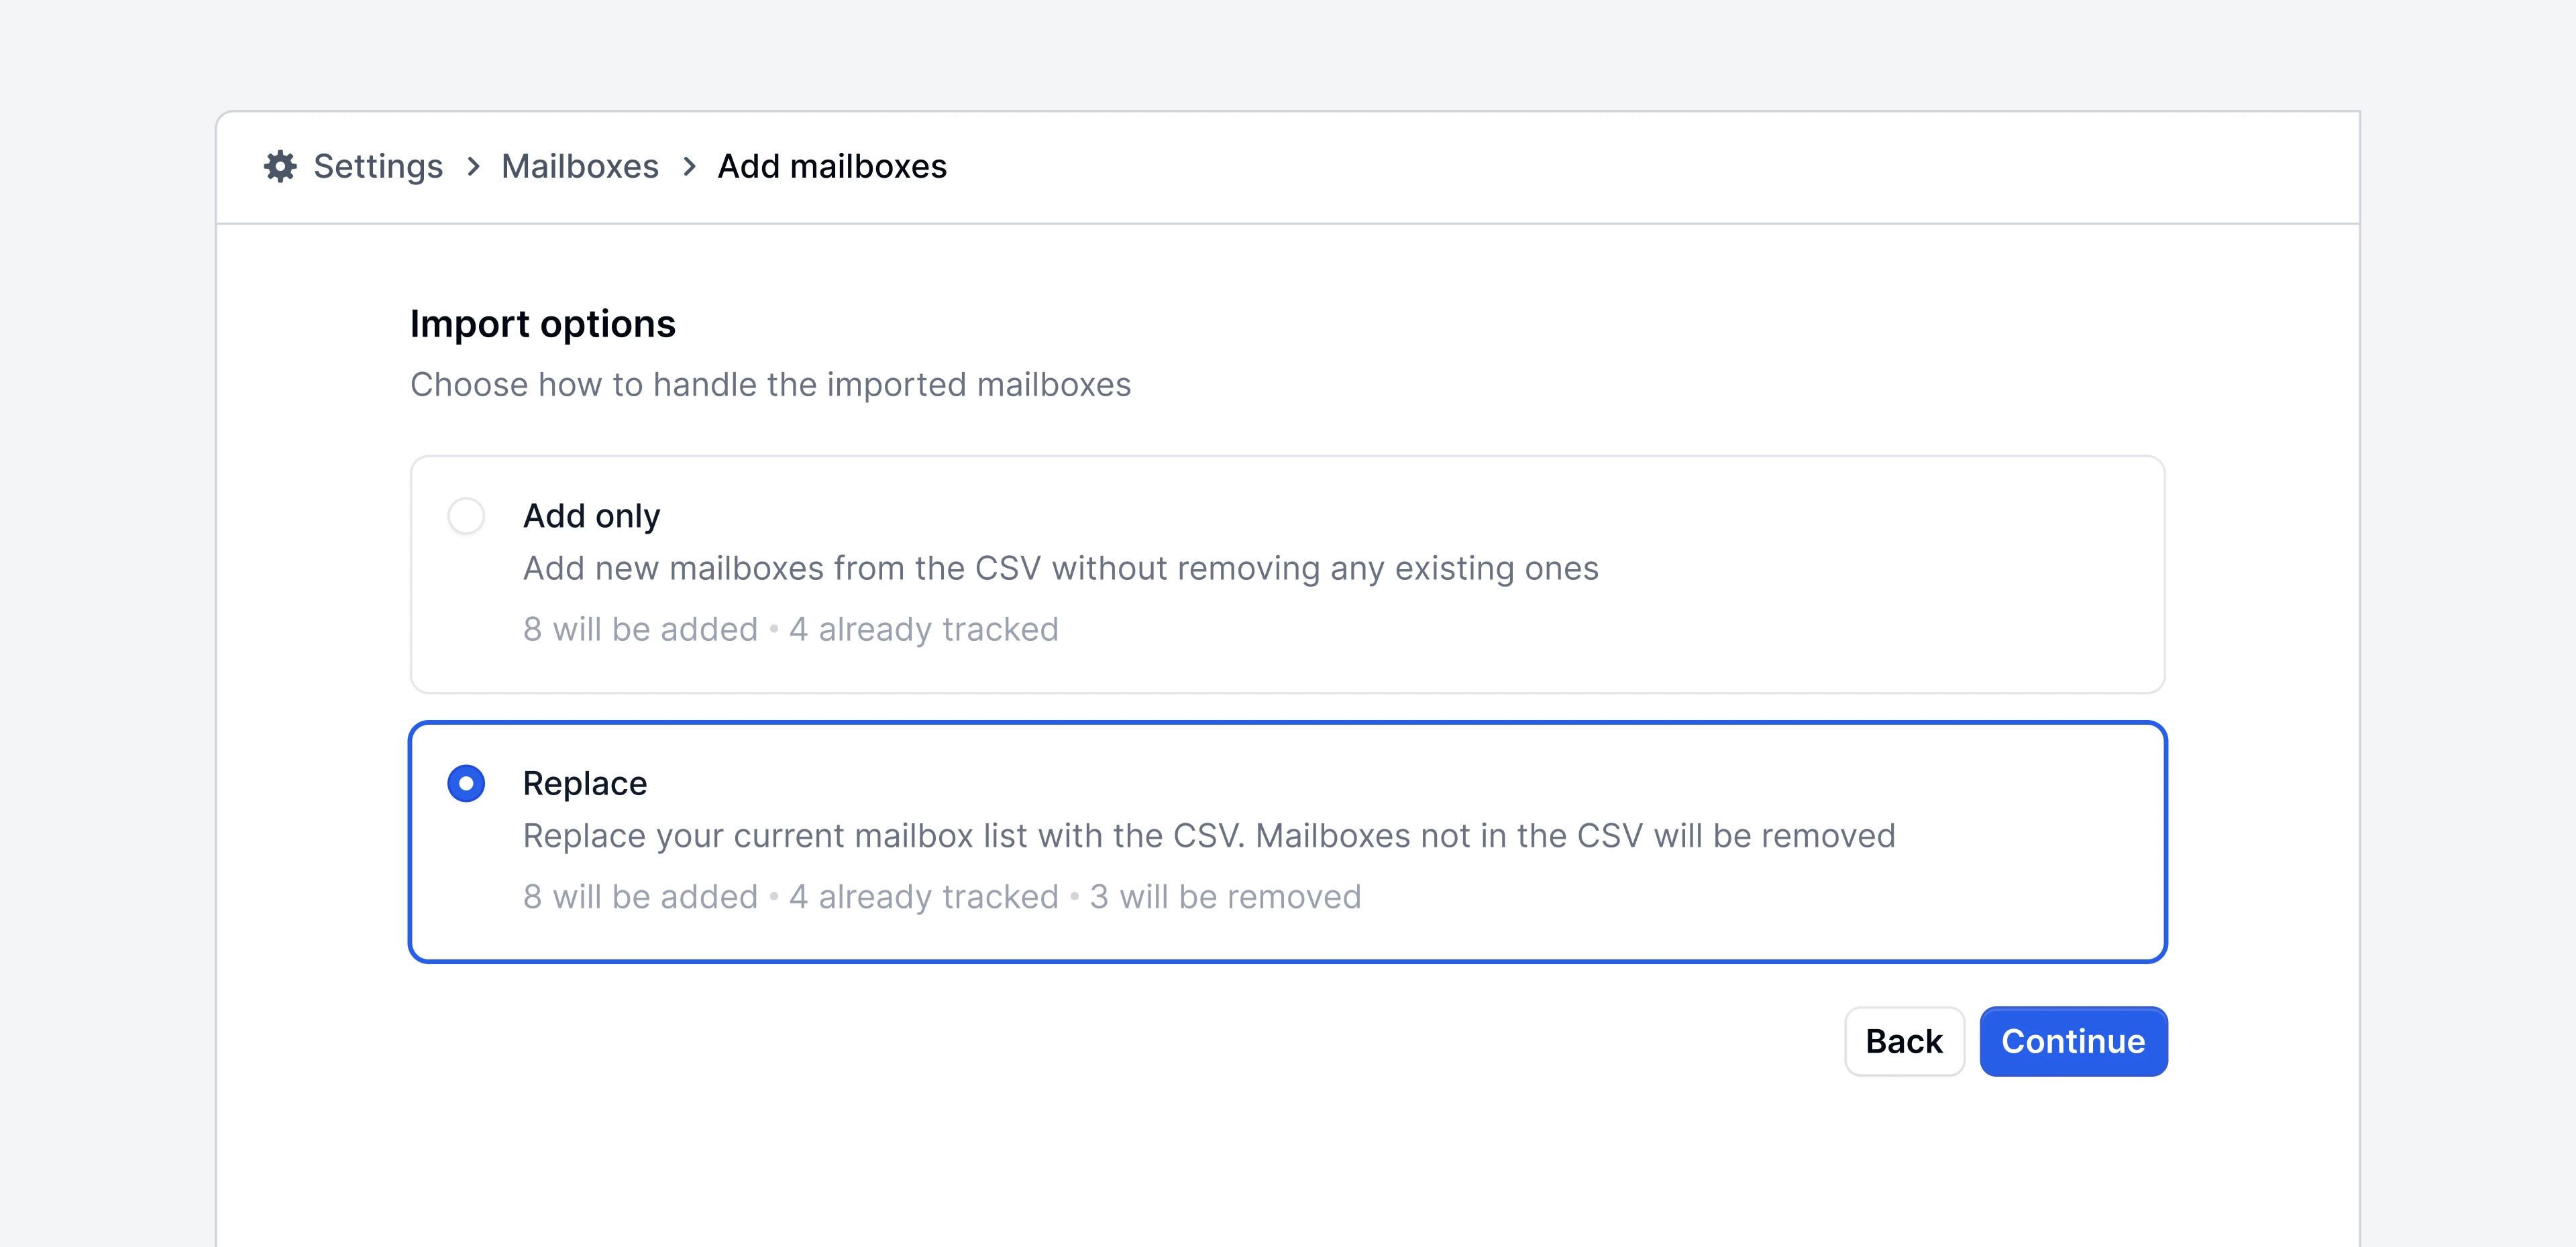Click "8 will be added • 4 already tracked" under Add only
This screenshot has width=2576, height=1247.
(x=790, y=630)
